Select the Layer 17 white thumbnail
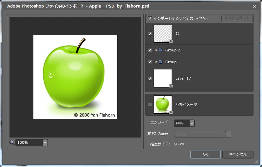The width and height of the screenshot is (262, 167). pos(163,78)
